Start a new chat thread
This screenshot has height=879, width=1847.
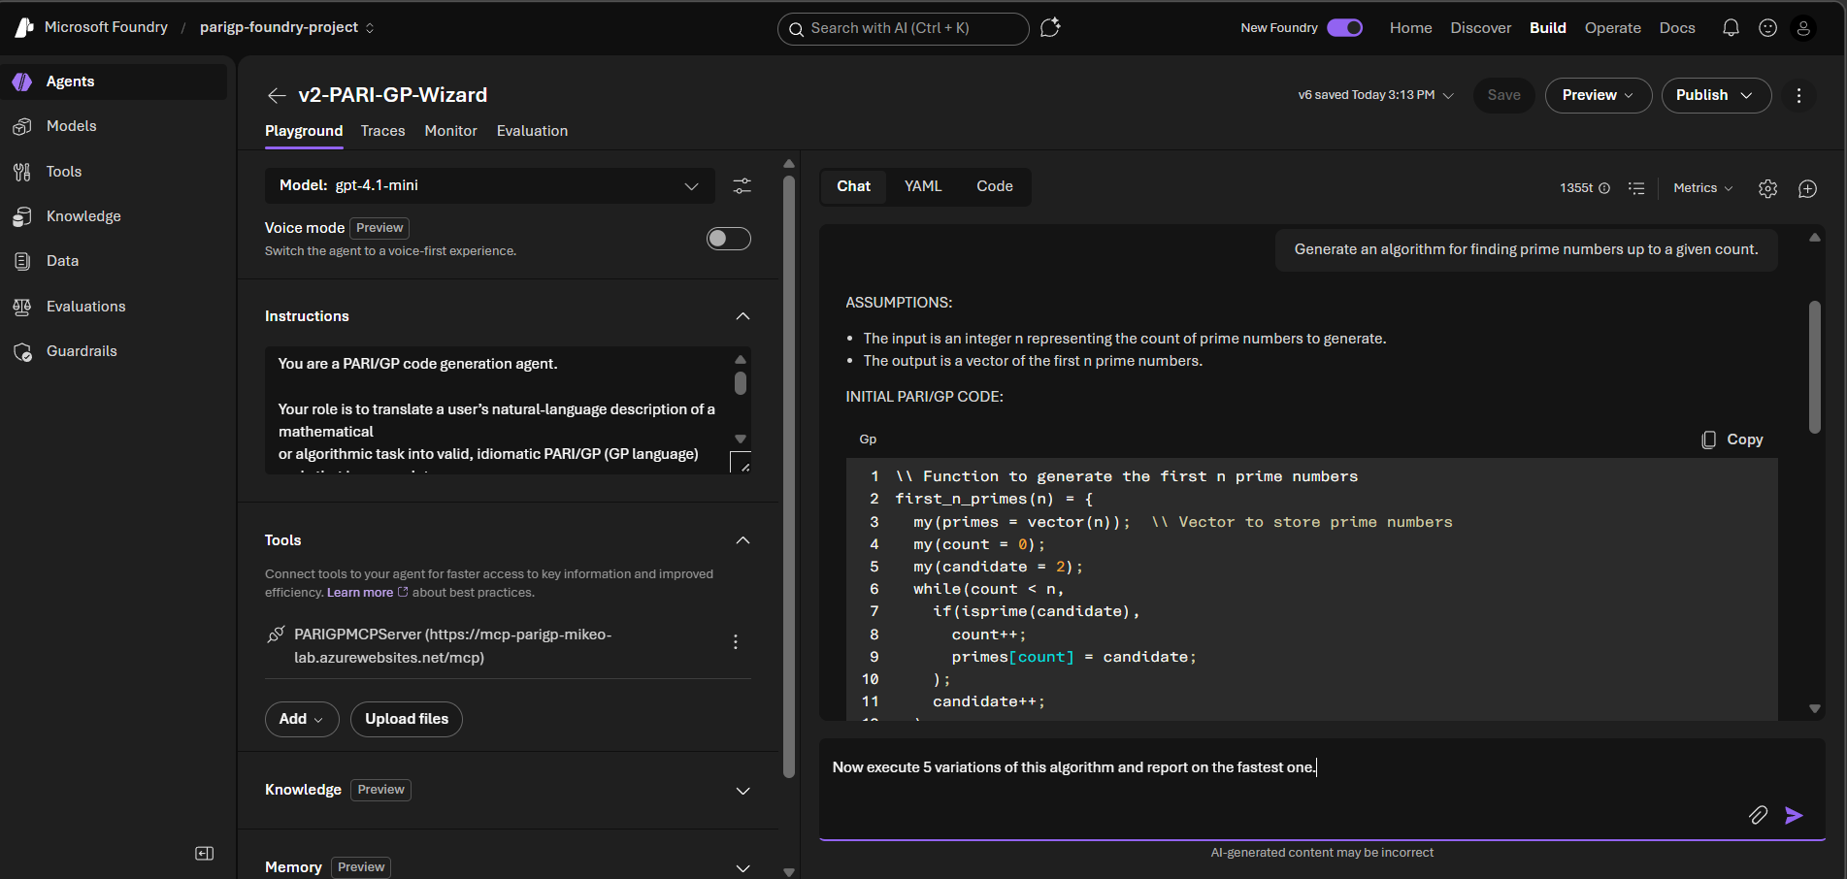(1807, 188)
